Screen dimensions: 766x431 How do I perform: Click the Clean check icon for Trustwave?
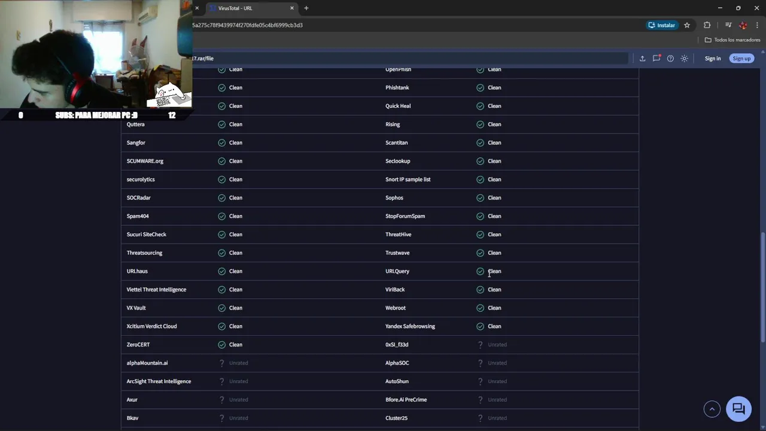[480, 253]
